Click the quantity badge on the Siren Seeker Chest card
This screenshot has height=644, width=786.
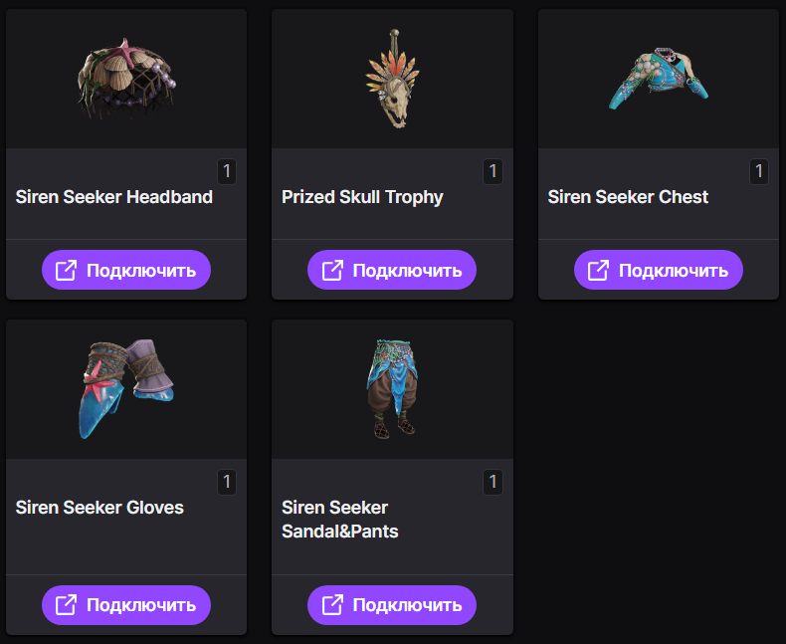click(x=759, y=171)
